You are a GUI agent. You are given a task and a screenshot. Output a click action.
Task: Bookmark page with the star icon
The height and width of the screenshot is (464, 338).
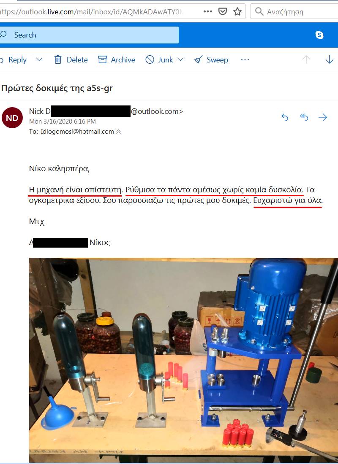click(237, 11)
